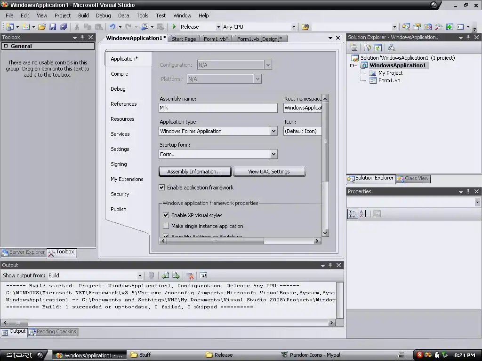482x361 pixels.
Task: Click the New Project toolbar icon
Action: click(10, 27)
